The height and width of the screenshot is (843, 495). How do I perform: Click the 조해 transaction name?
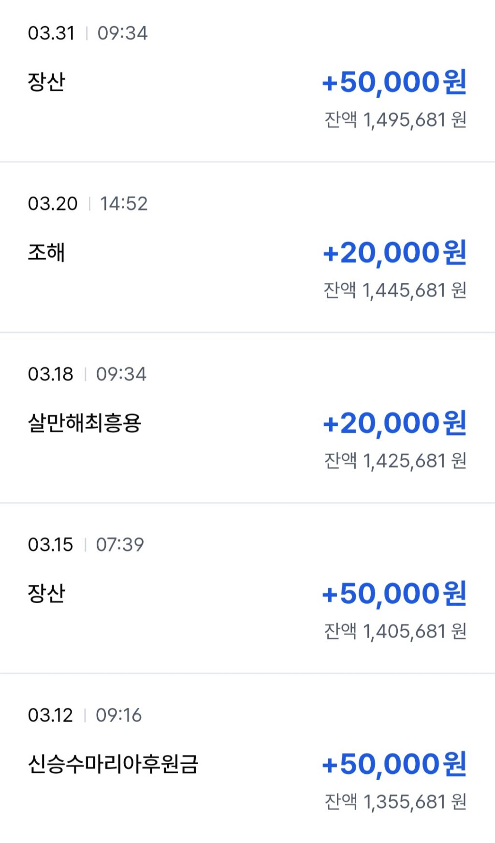(x=46, y=252)
